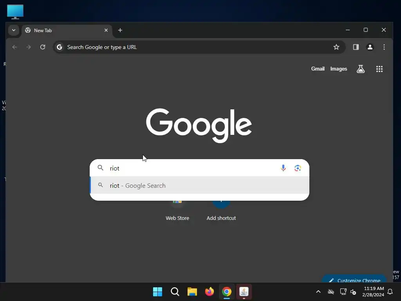Maximize the Chrome window
Image resolution: width=401 pixels, height=301 pixels.
click(x=366, y=30)
